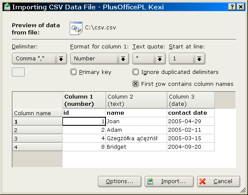Click the empty custom delimiter field
Image resolution: width=248 pixels, height=195 pixels.
18,72
